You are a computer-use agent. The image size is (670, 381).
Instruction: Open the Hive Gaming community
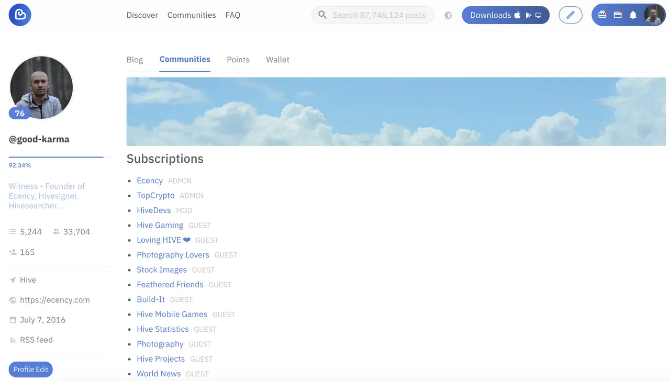tap(160, 225)
